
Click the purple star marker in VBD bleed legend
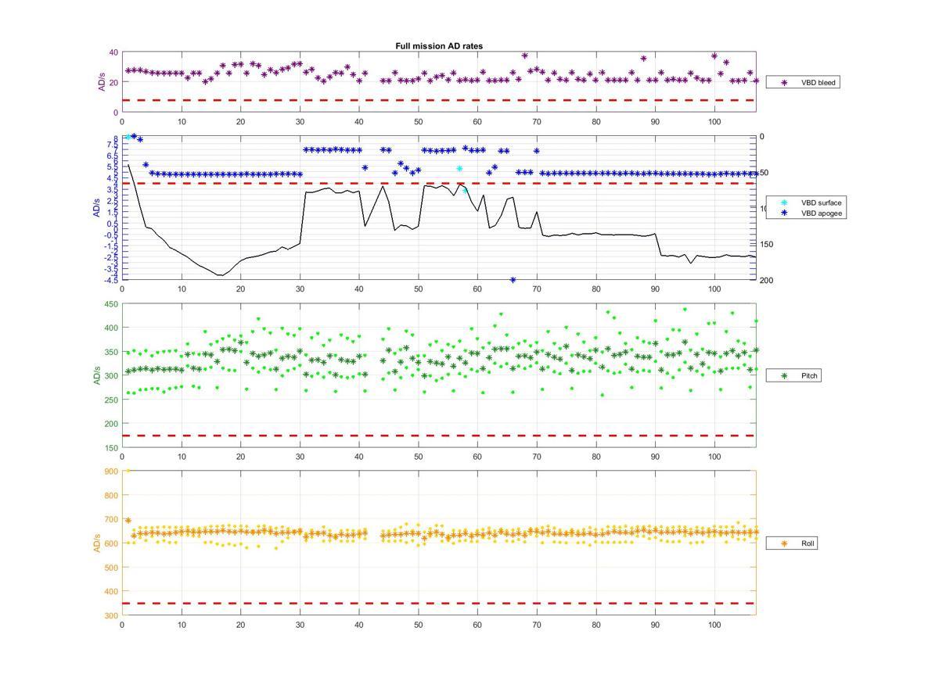[x=784, y=82]
